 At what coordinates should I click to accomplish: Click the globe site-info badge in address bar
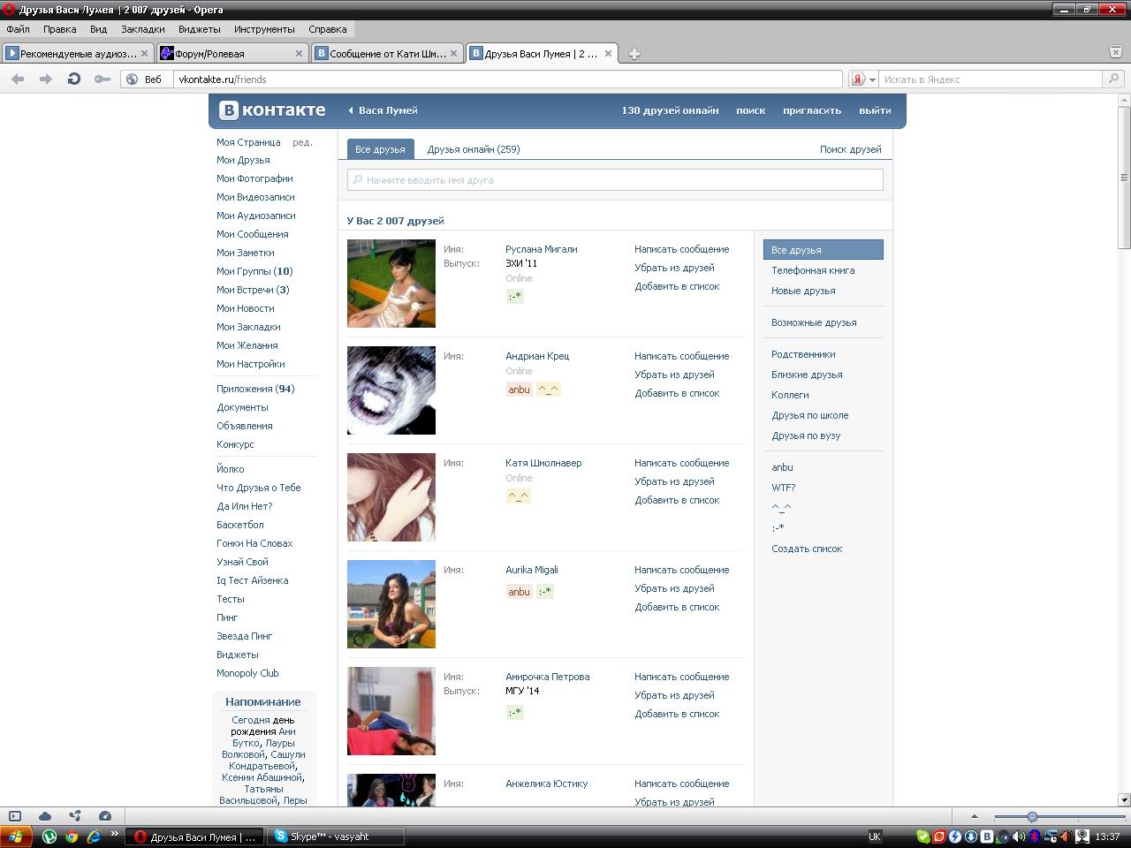pyautogui.click(x=132, y=79)
